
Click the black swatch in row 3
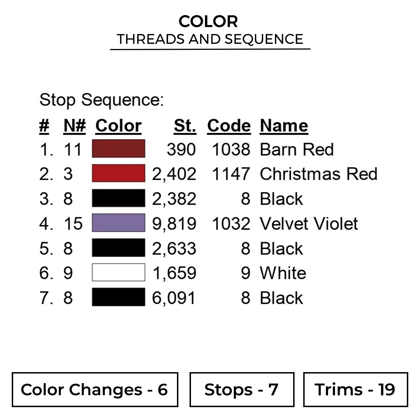pos(118,198)
